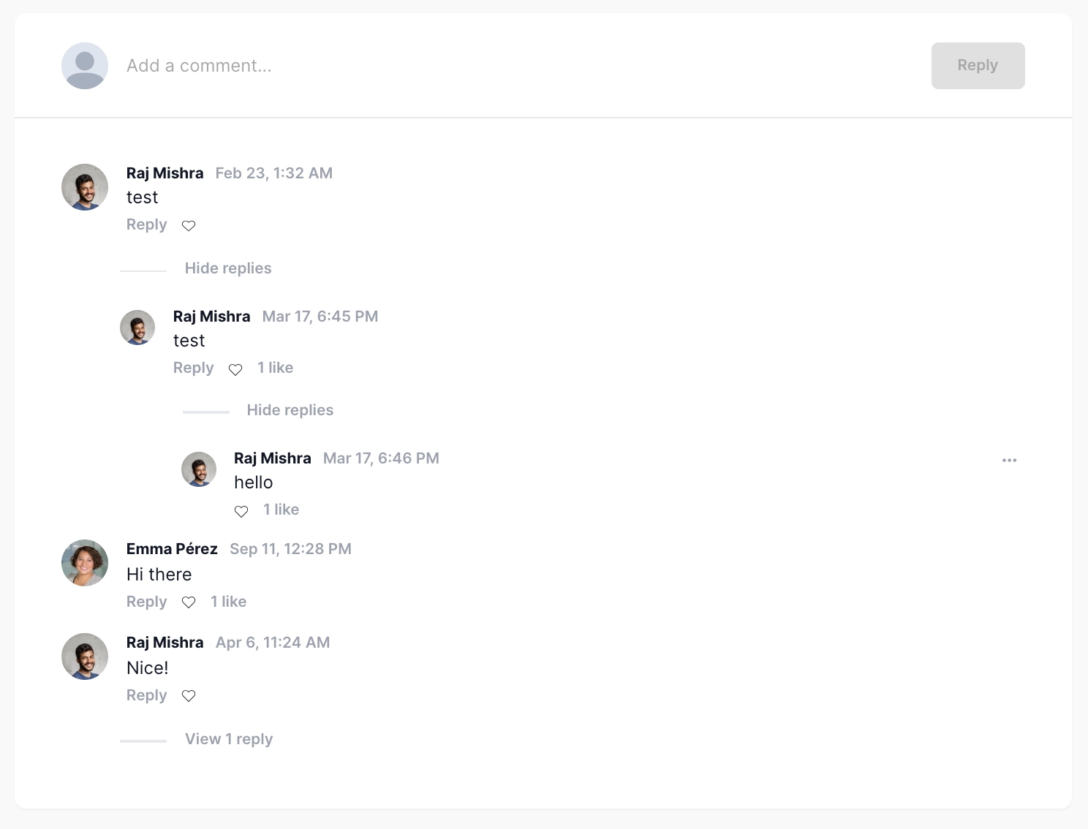
Task: Reply to Raj's "Nice!" comment
Action: click(x=146, y=695)
